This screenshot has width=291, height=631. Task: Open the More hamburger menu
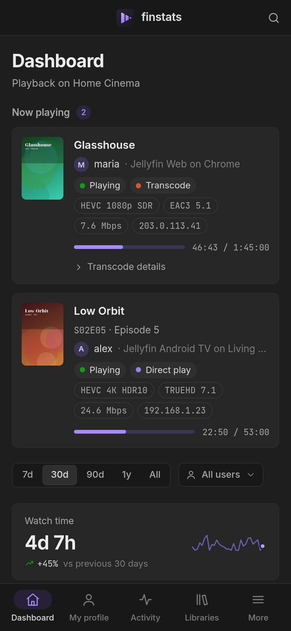(258, 600)
